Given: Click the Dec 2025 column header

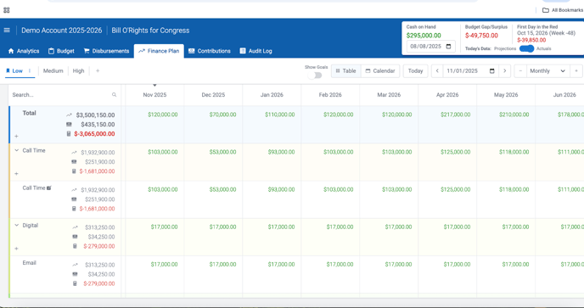Looking at the screenshot, I should point(213,95).
